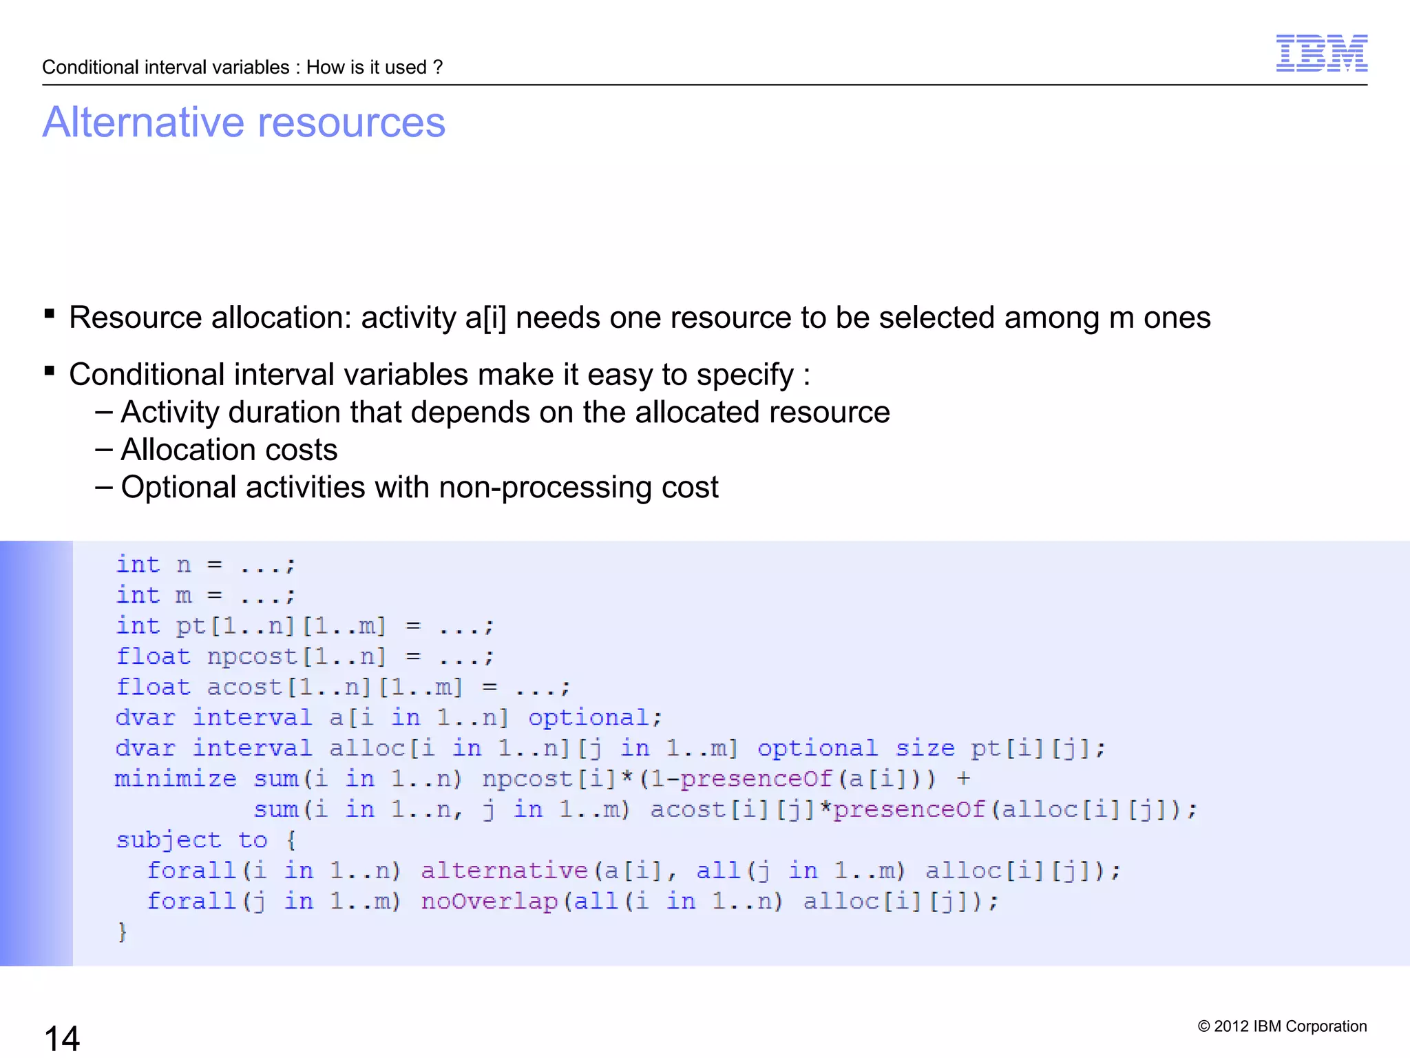Click the '© 2012 IBM Corporation' footer
This screenshot has width=1410, height=1058.
1282,1026
